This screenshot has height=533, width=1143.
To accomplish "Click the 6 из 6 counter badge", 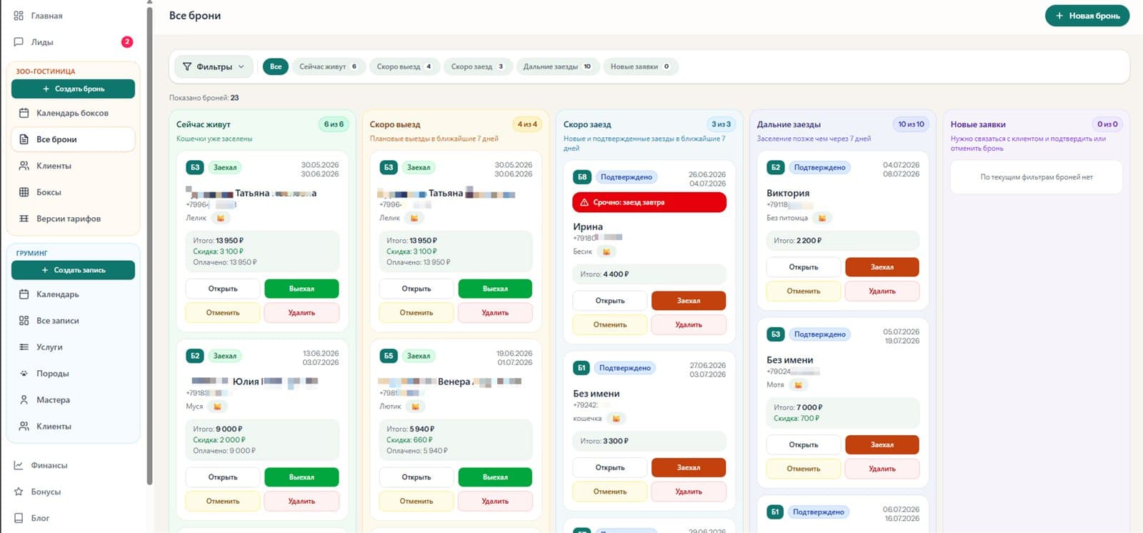I will [334, 124].
